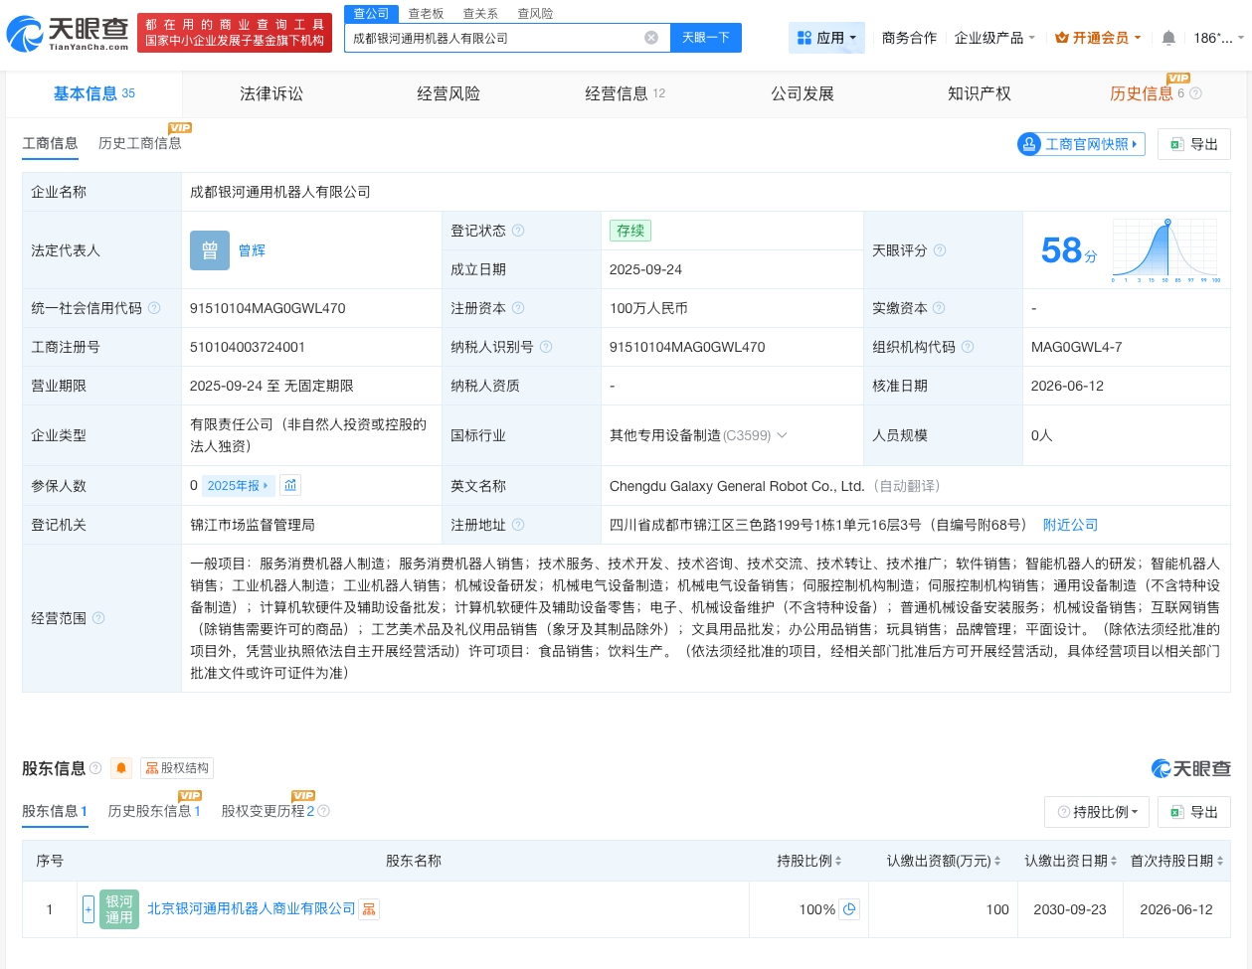The width and height of the screenshot is (1252, 969).
Task: Click the question icon next to 天眼评分
Action: [x=940, y=250]
